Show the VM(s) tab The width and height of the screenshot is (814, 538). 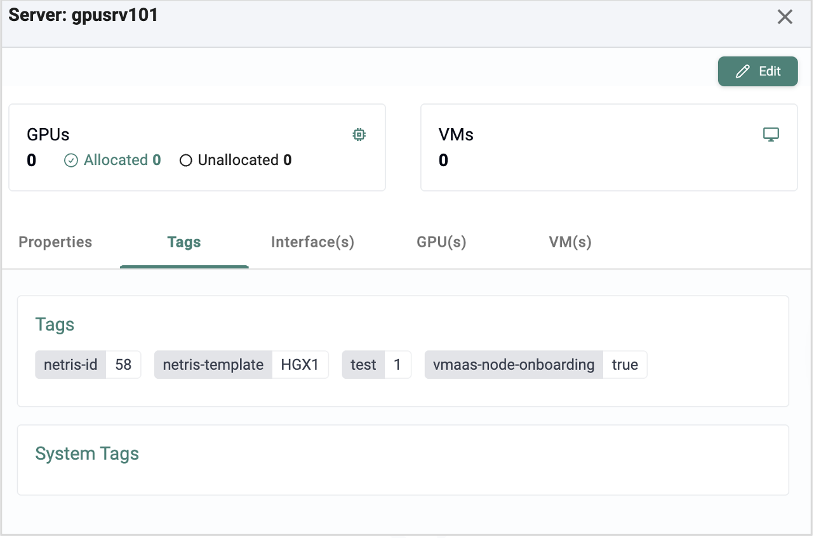(x=570, y=242)
